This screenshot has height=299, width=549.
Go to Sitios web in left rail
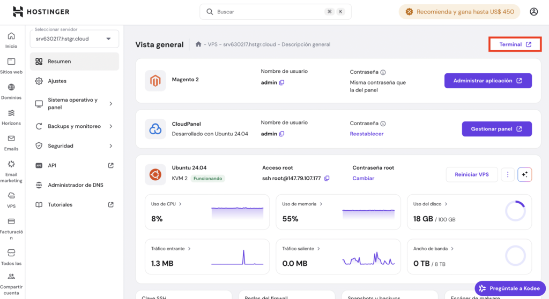[11, 66]
